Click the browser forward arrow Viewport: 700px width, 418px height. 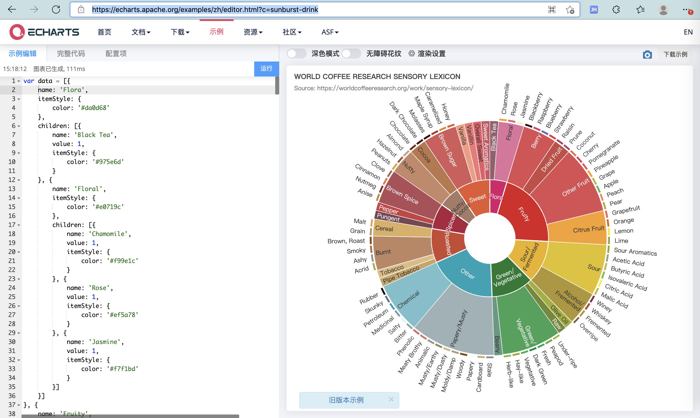[34, 9]
